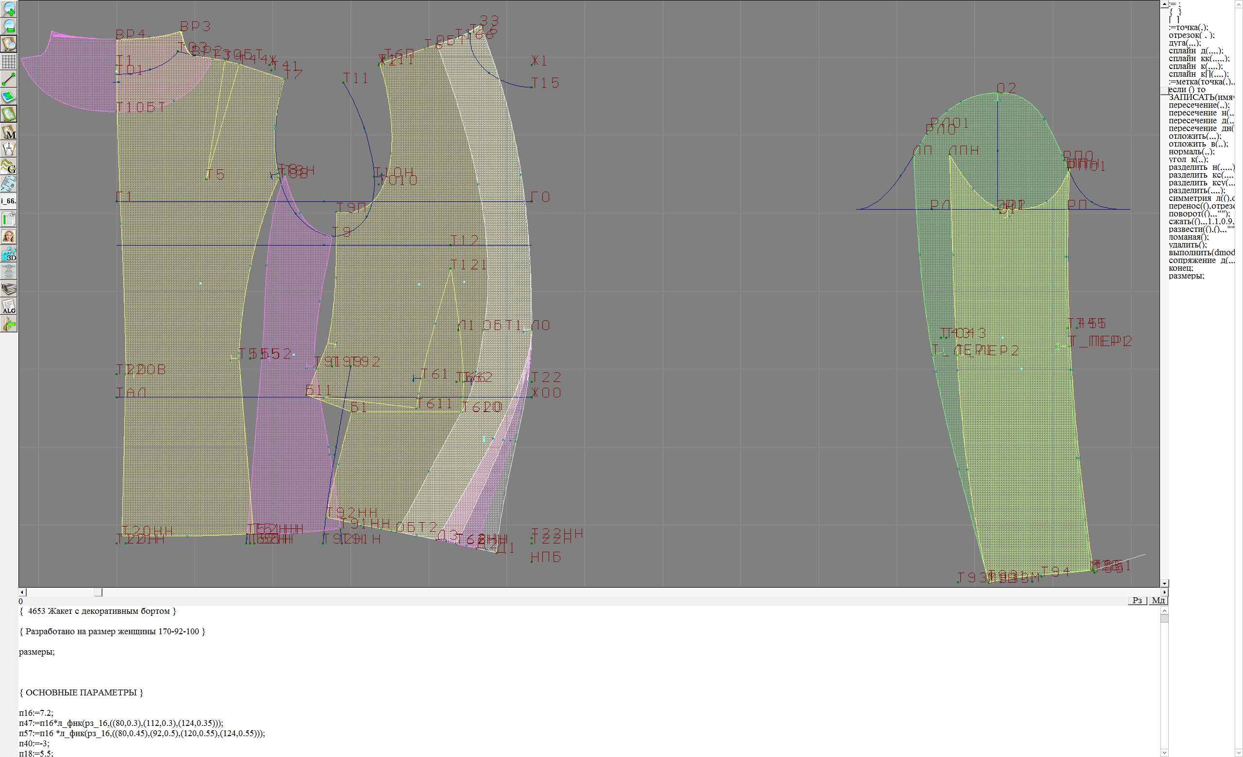The height and width of the screenshot is (757, 1243).
Task: Open the stacked books library icon
Action: 9,289
